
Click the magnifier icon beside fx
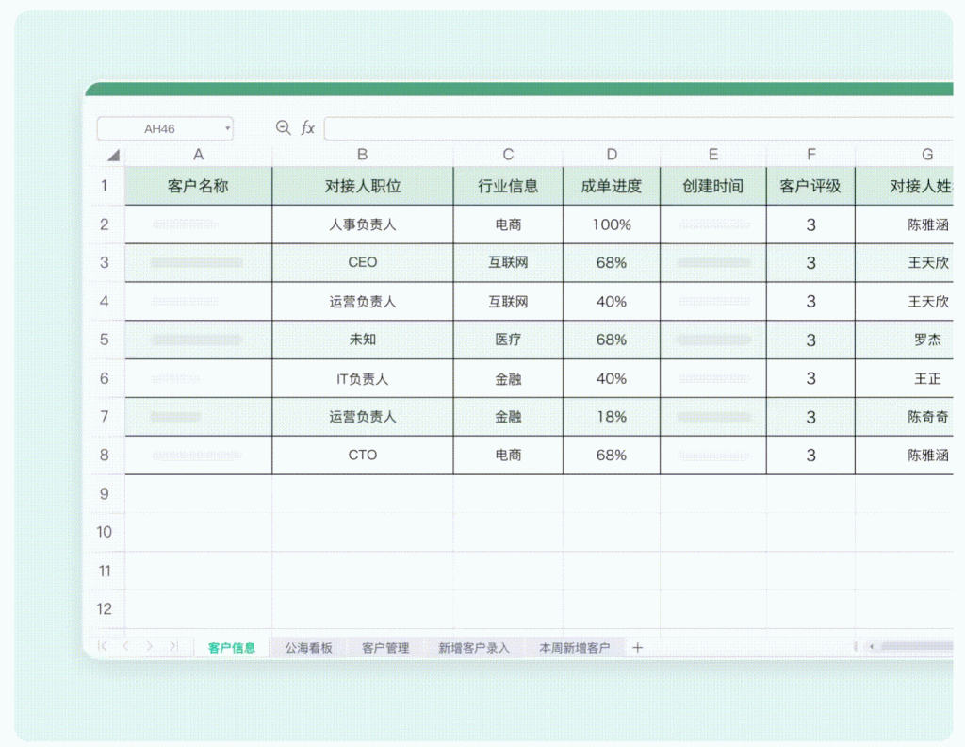tap(282, 128)
